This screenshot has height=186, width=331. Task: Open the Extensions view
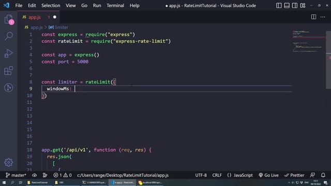[9, 71]
